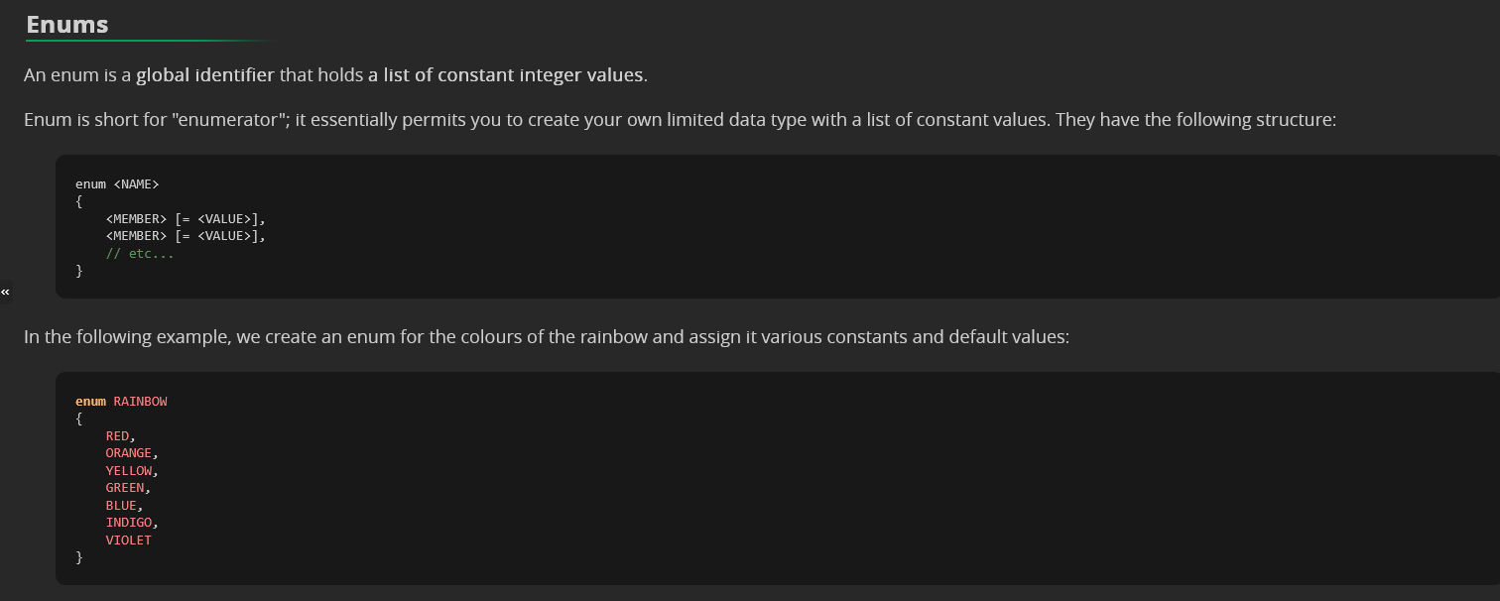
Task: Click the bold phrase 'a list of constant integer values'
Action: (506, 74)
